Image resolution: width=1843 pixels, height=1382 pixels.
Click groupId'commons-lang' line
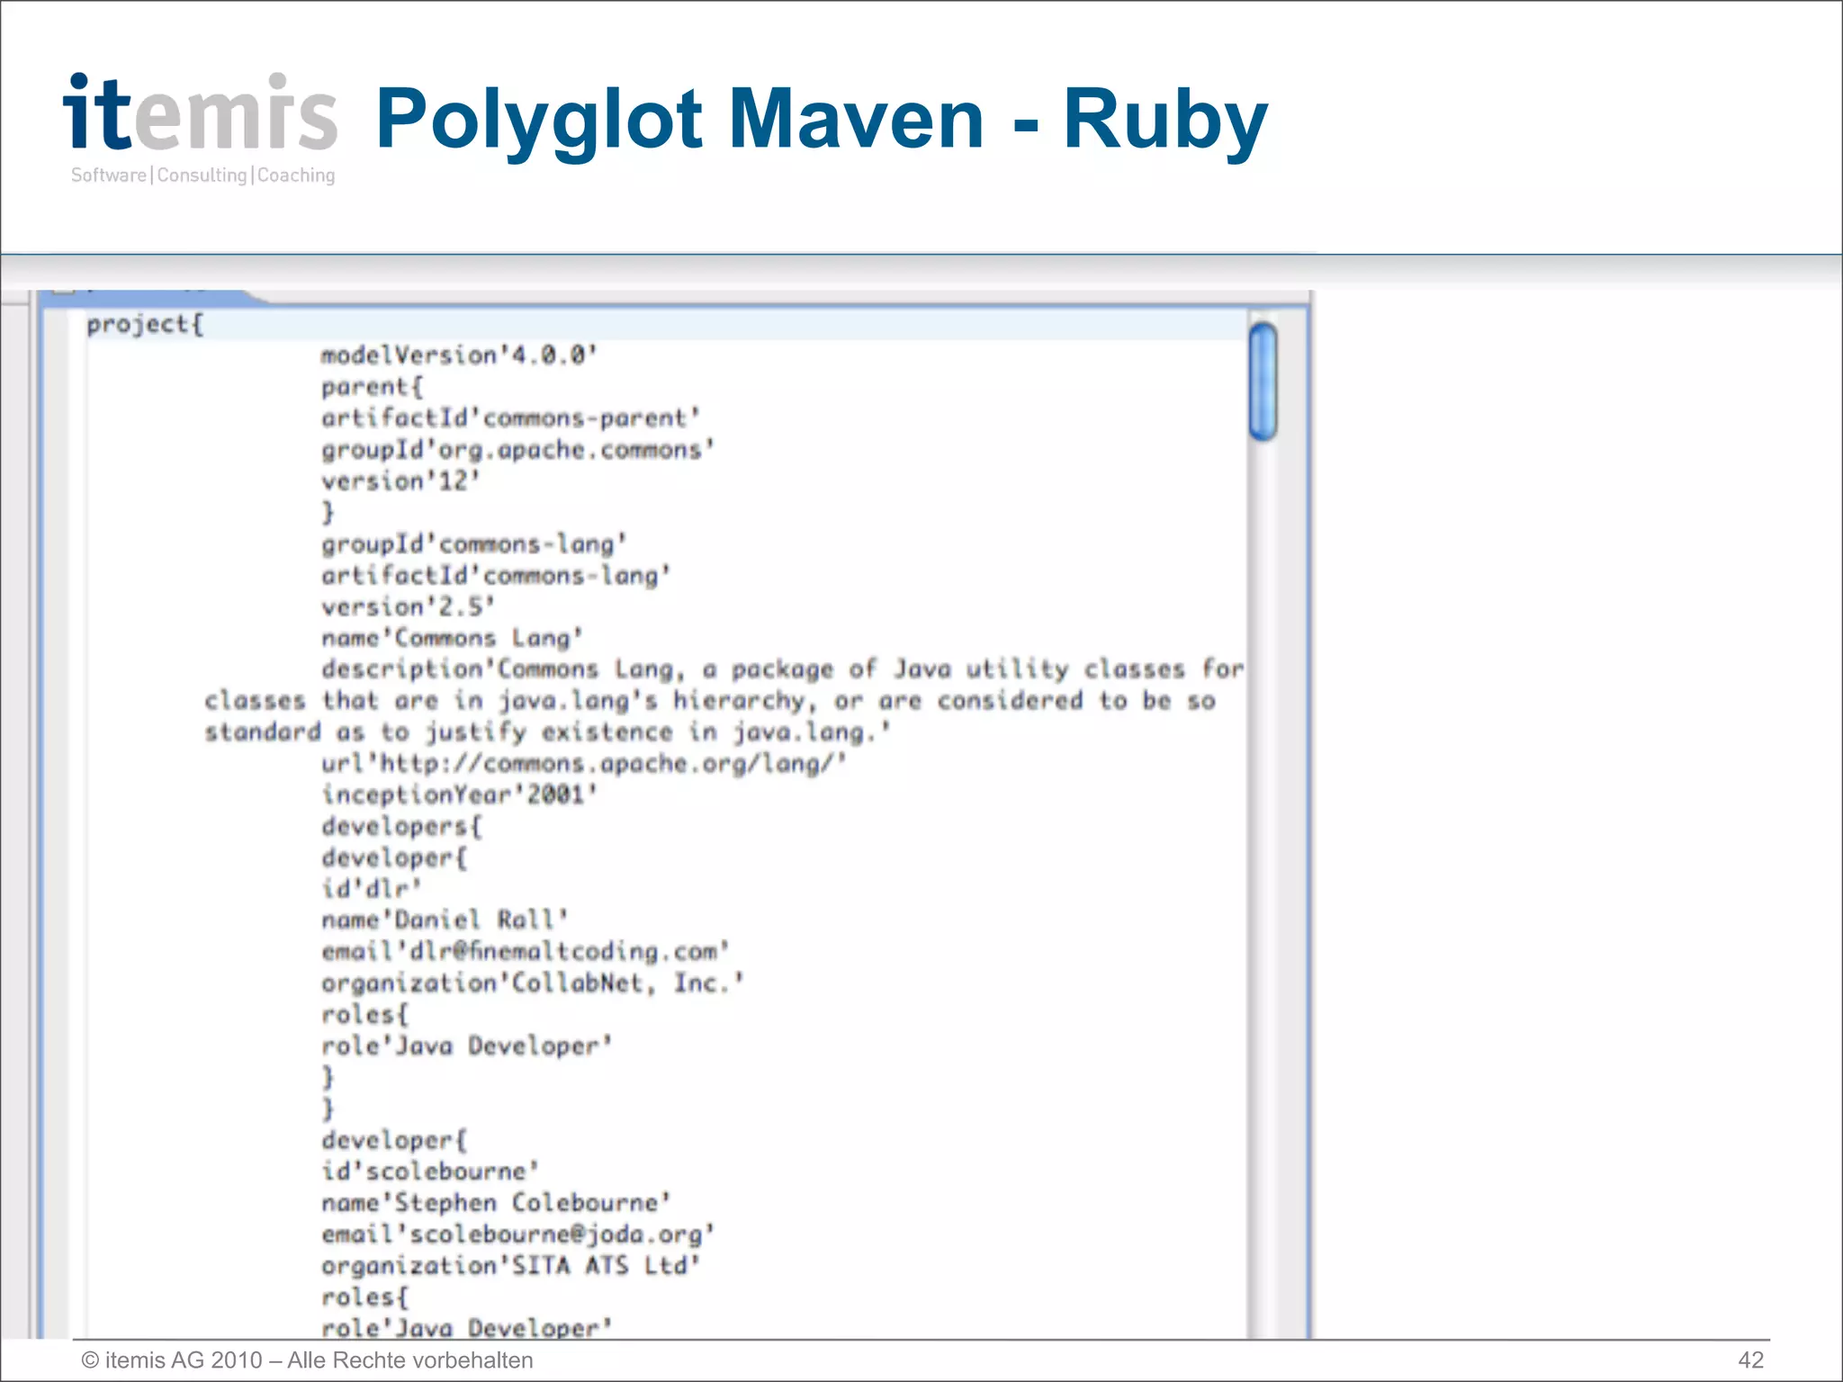point(473,544)
